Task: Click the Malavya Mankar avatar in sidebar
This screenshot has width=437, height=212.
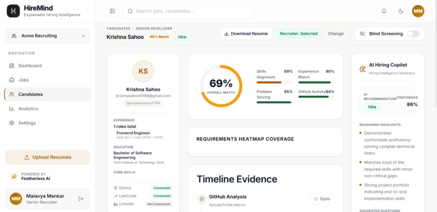Action: [x=16, y=198]
